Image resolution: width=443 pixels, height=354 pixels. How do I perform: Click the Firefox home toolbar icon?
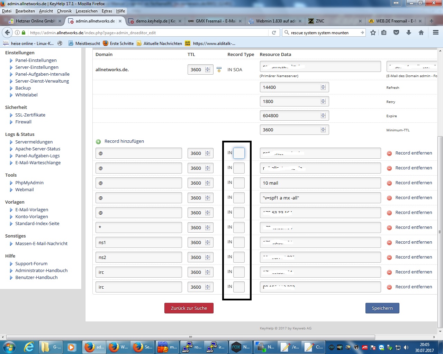coord(421,32)
